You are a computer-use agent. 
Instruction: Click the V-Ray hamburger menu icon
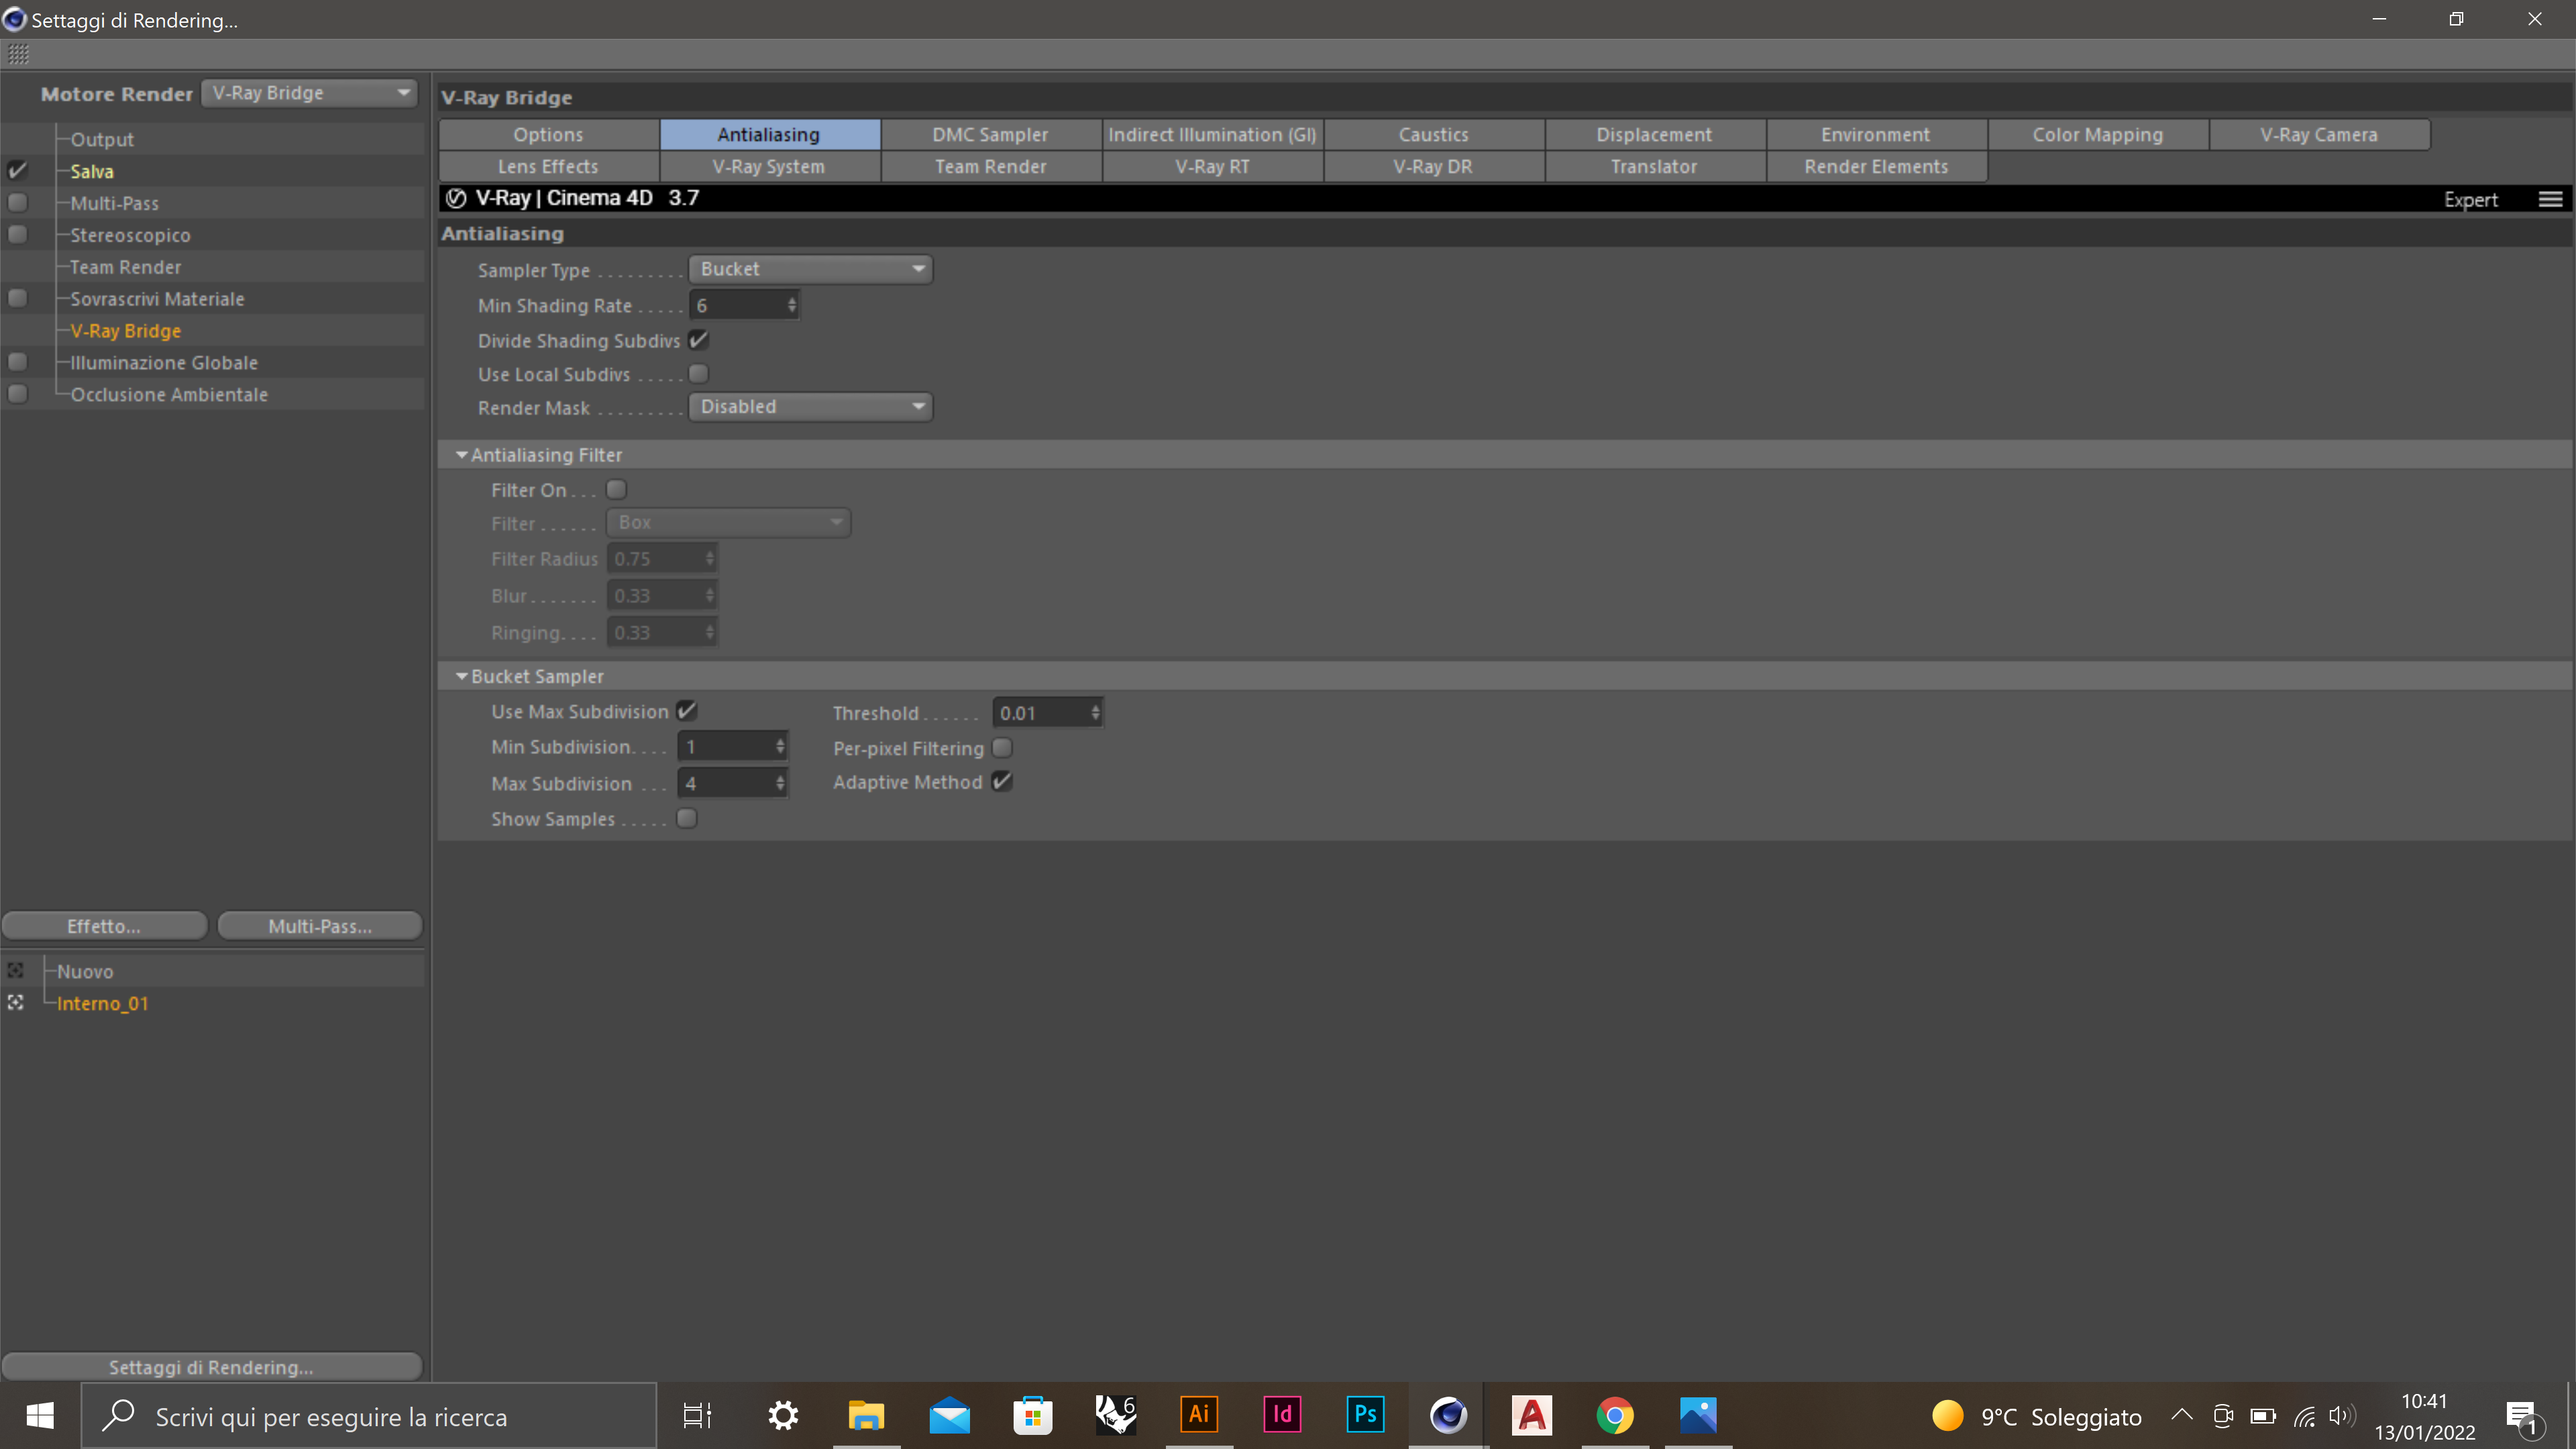pyautogui.click(x=2550, y=199)
